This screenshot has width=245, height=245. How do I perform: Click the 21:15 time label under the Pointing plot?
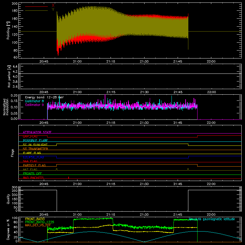(111, 62)
